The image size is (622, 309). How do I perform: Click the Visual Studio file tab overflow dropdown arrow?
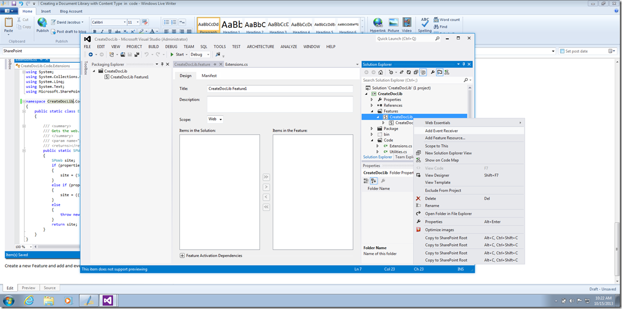click(358, 64)
